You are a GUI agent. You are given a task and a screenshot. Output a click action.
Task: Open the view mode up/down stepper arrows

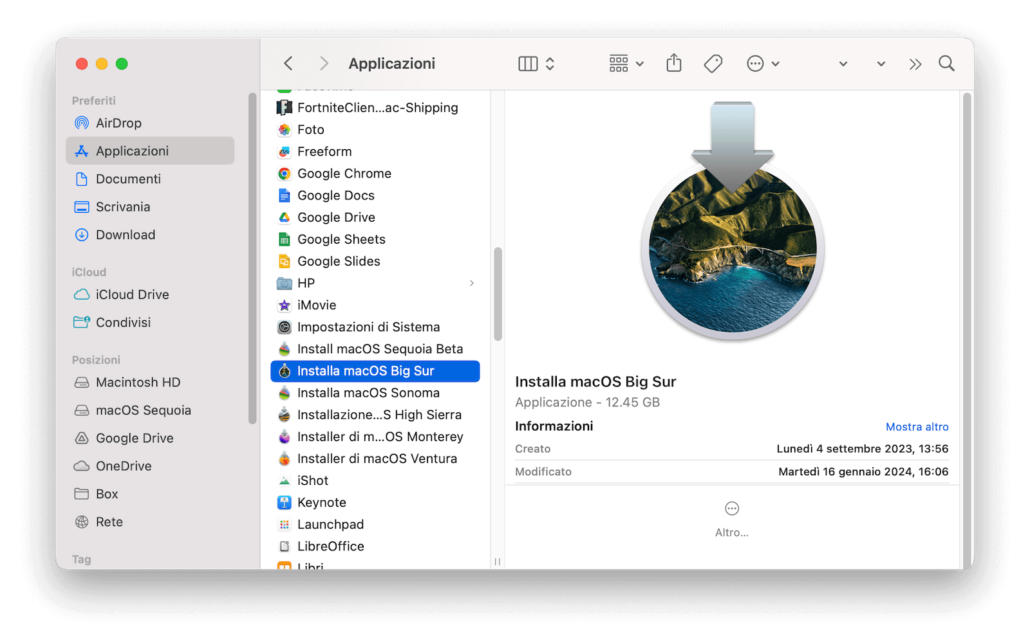click(x=550, y=64)
